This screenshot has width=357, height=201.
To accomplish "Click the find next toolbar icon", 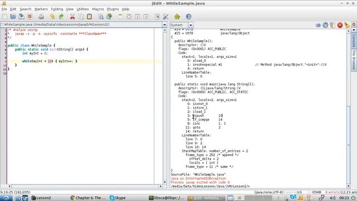I will pos(109,16).
